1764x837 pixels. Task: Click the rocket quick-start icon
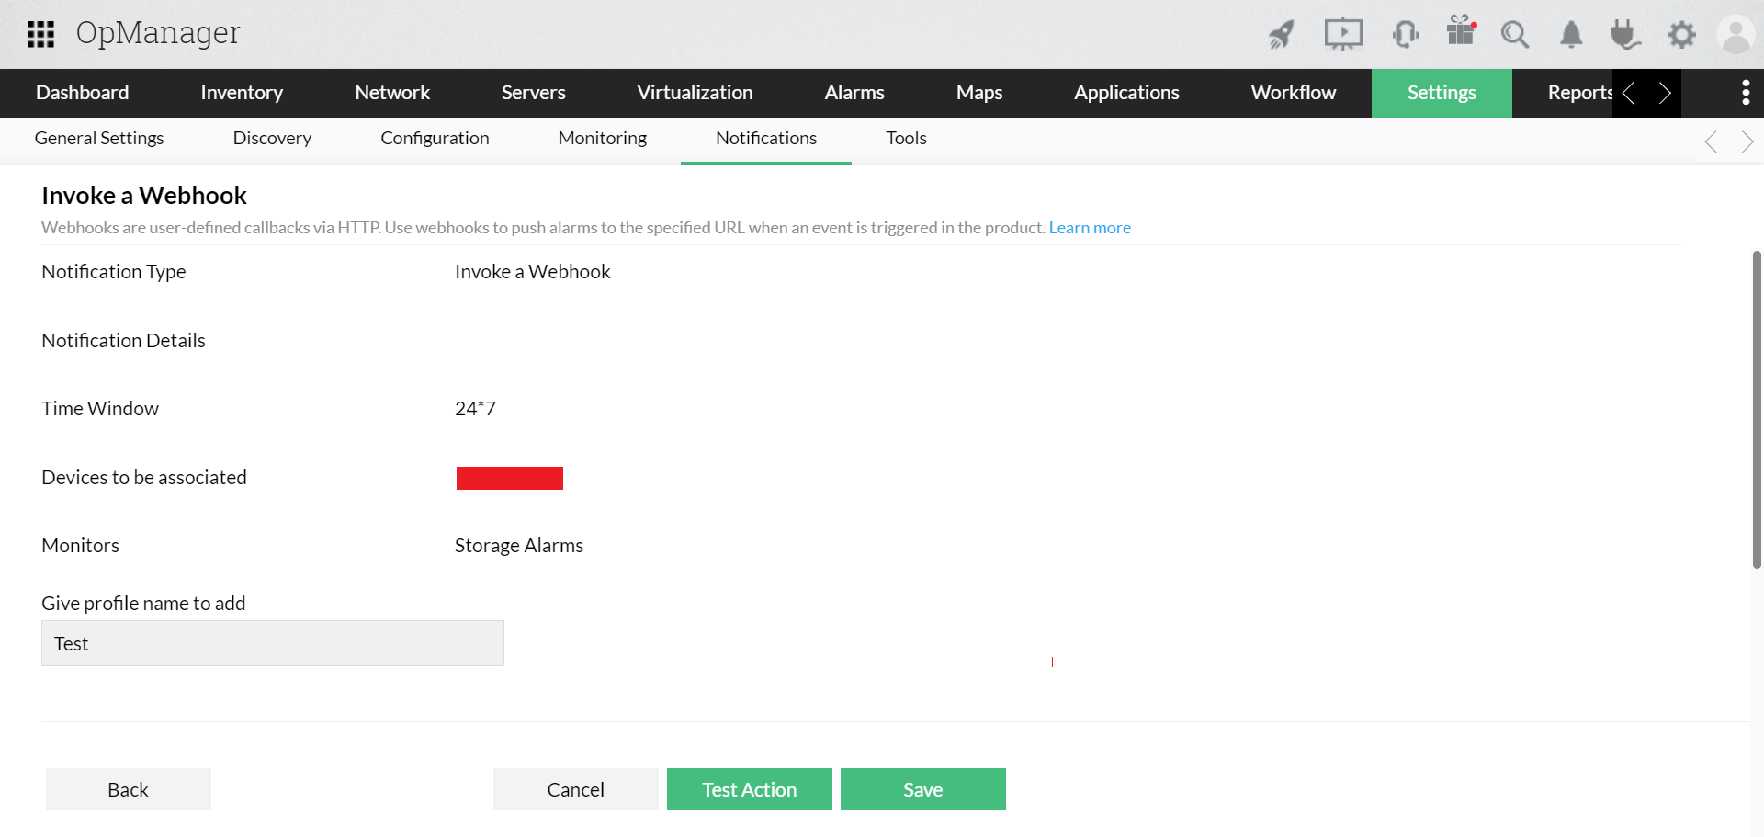point(1281,34)
